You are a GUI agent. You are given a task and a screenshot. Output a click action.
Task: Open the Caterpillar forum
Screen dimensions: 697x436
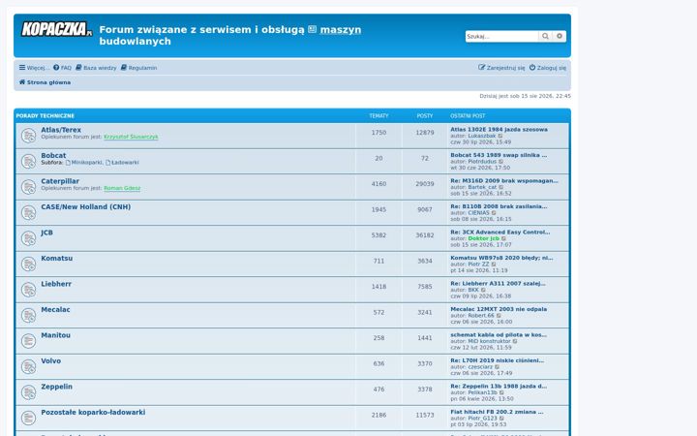pos(60,181)
